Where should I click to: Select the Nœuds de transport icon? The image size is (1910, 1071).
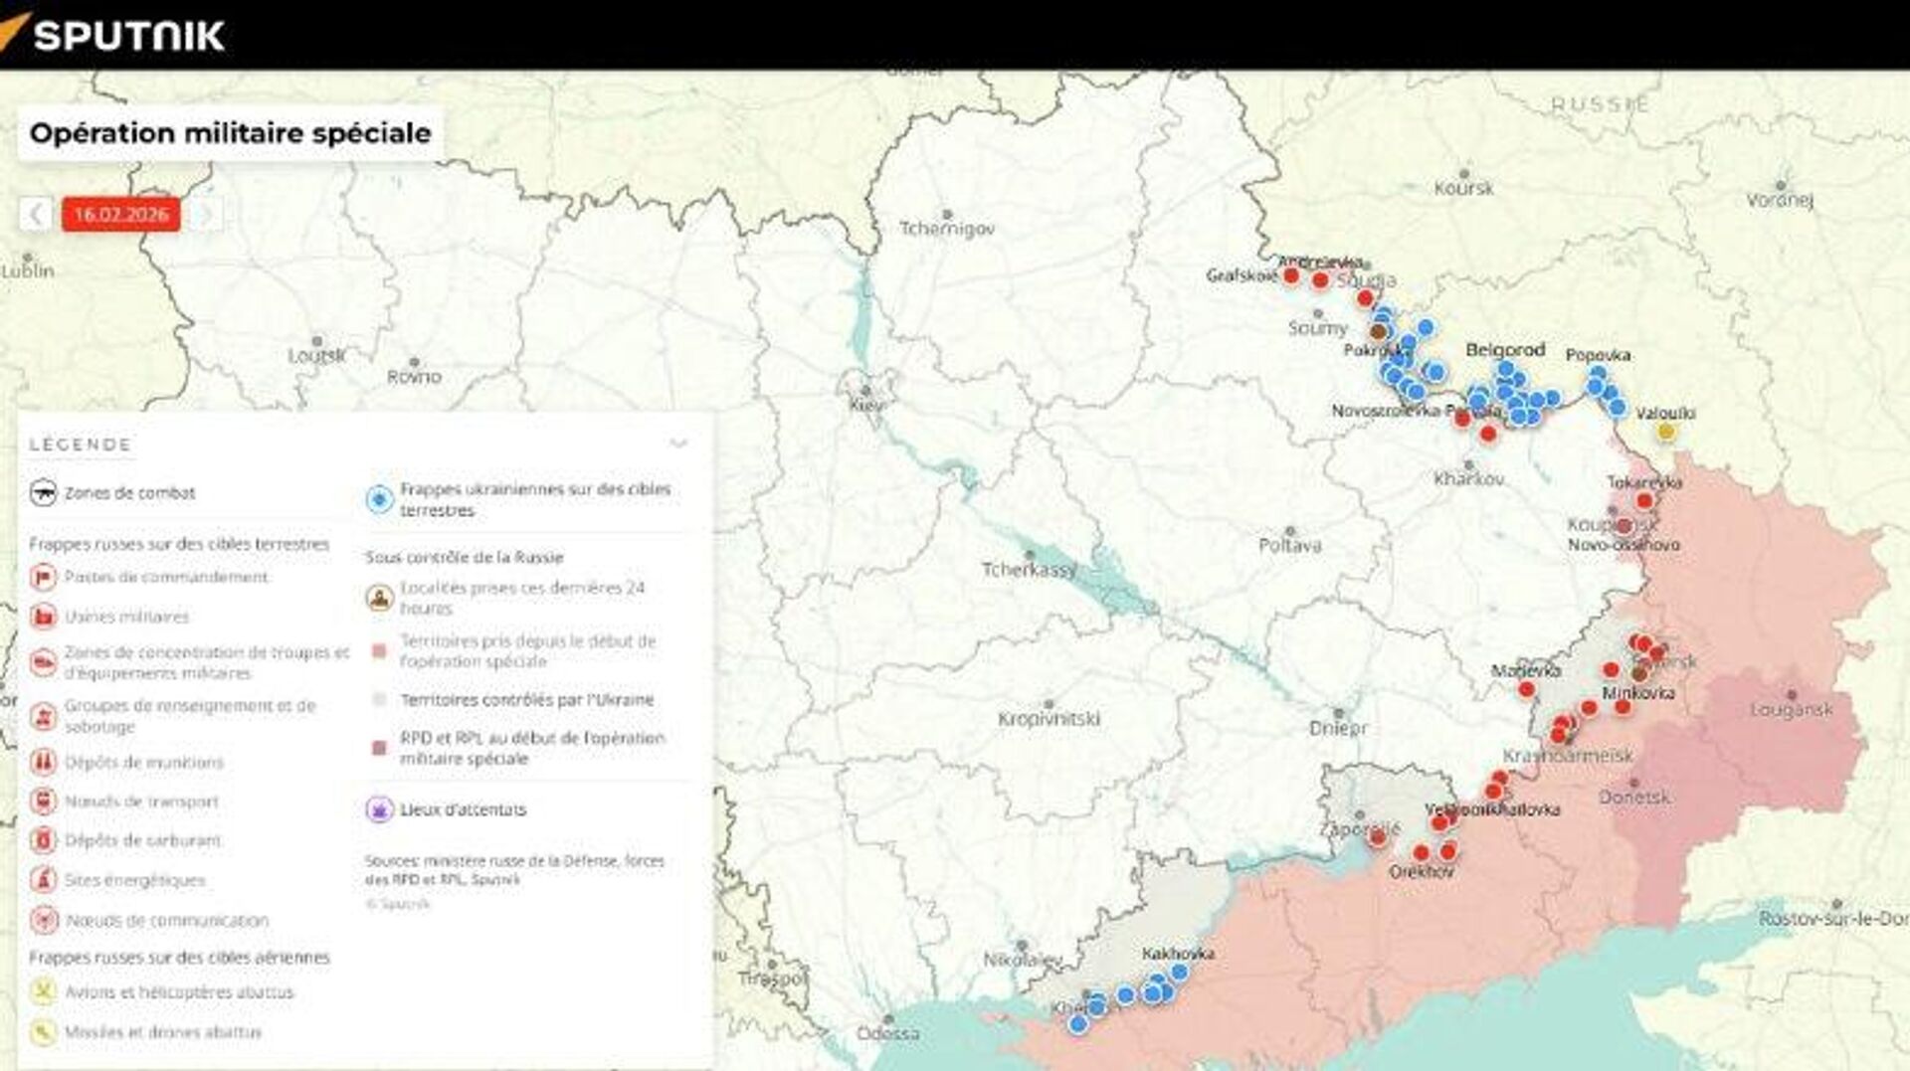click(43, 802)
